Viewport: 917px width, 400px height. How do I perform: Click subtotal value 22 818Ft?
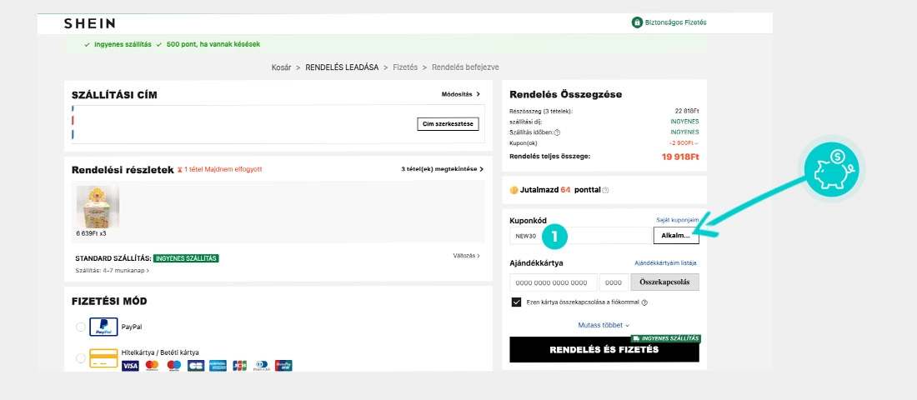[687, 111]
